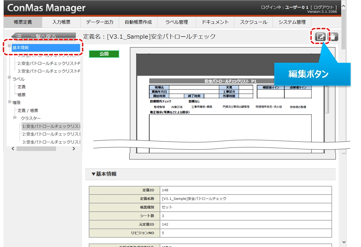This screenshot has height=247, width=361.
Task: Click the ConMas Manager logo
Action: coord(46,8)
